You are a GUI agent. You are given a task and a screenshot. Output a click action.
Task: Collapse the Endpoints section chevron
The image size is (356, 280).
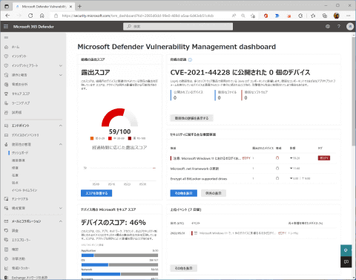pos(61,126)
